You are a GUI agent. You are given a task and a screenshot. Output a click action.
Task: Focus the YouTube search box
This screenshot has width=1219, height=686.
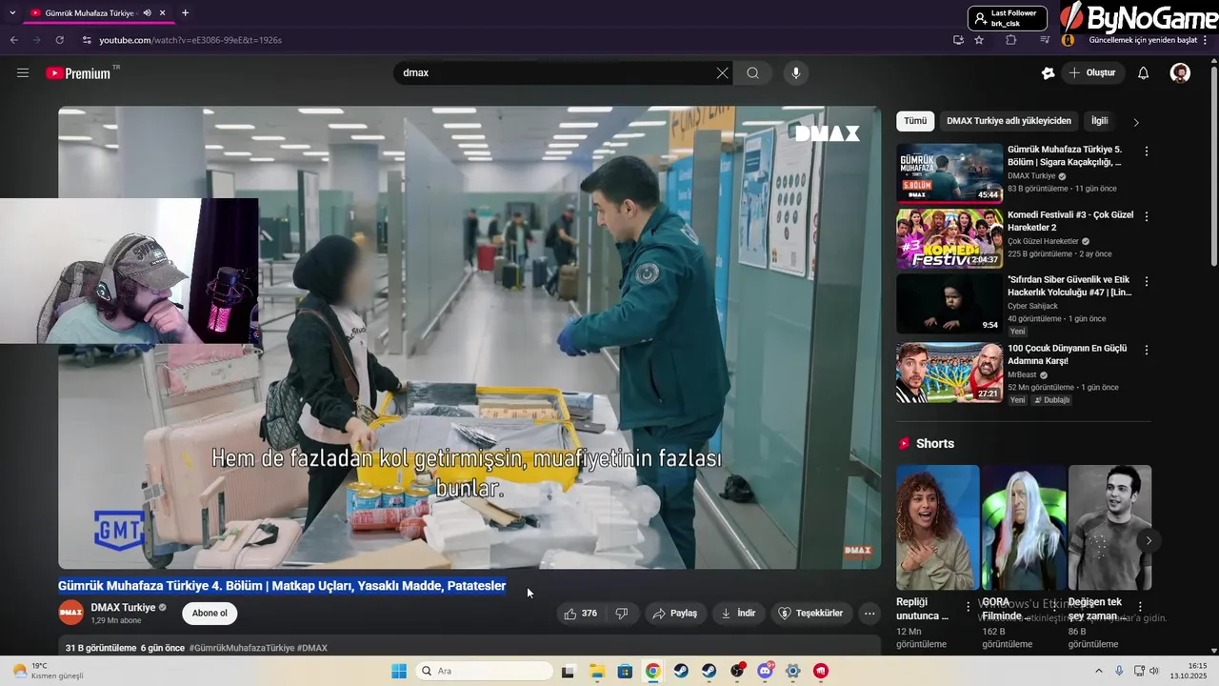pos(555,73)
